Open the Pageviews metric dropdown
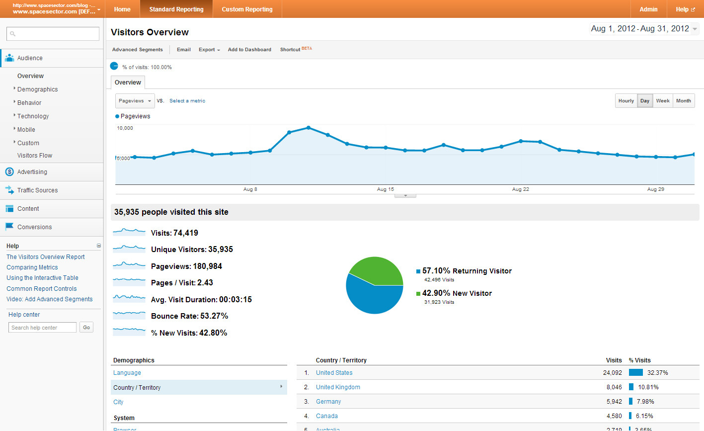This screenshot has width=704, height=431. coord(135,101)
